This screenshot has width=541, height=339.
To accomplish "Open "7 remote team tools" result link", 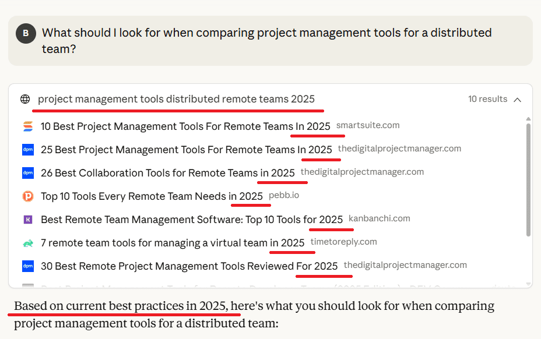I will (172, 243).
